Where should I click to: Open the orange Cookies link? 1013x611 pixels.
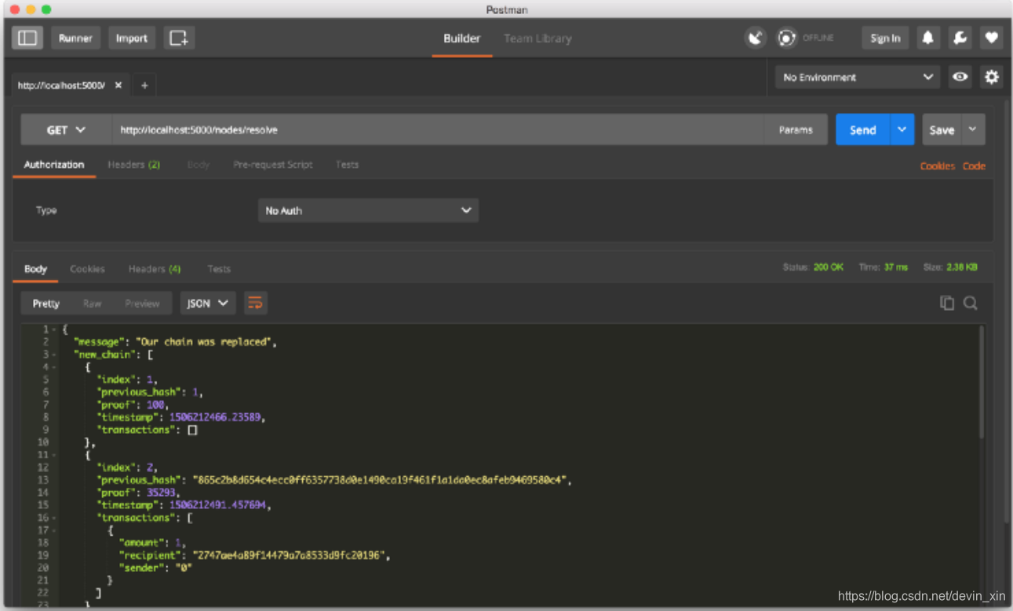click(937, 166)
